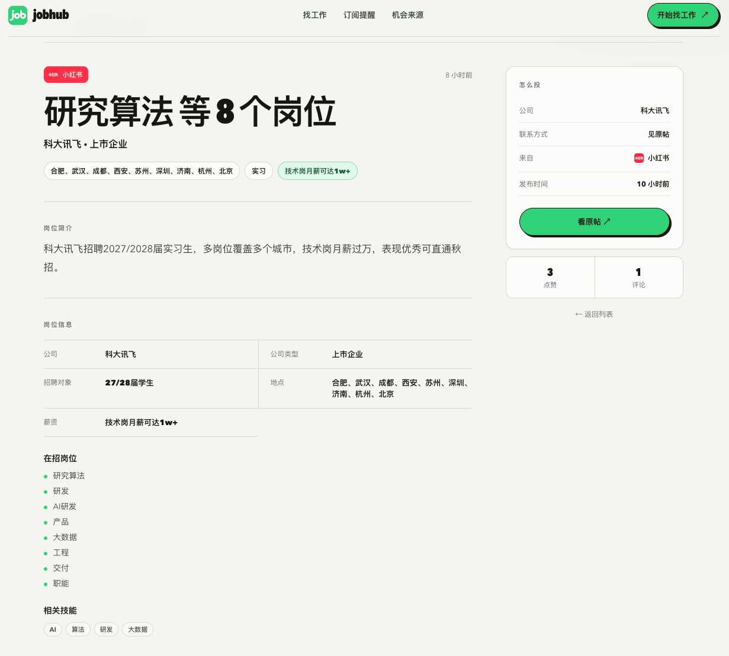Open the 找工作 nav item

click(x=314, y=15)
